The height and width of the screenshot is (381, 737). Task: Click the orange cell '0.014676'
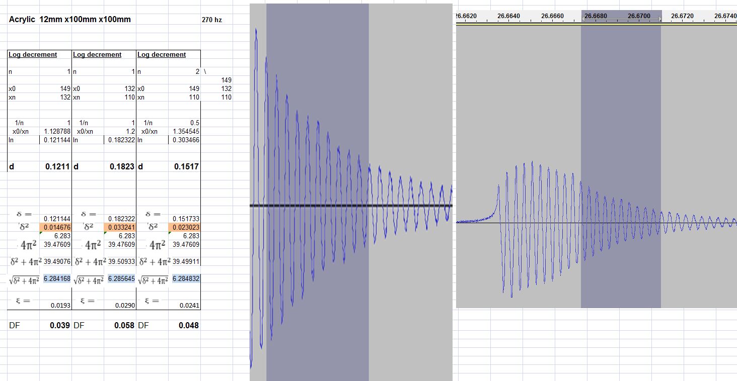(x=55, y=227)
